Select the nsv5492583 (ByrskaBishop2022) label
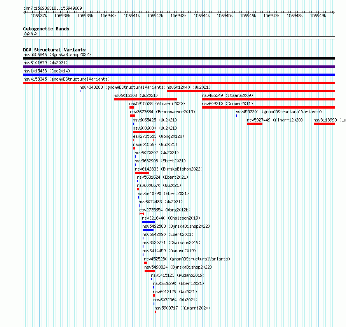This screenshot has height=327, width=346. coord(176,226)
